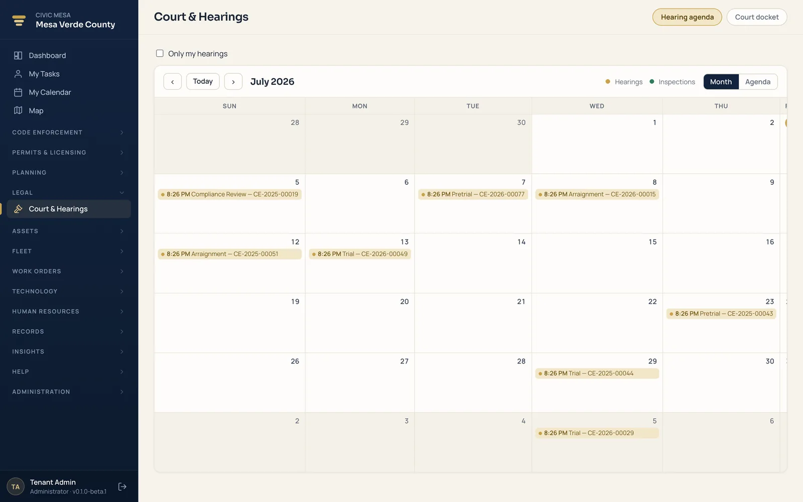Image resolution: width=803 pixels, height=502 pixels.
Task: Click the TUE column header
Action: coord(473,106)
